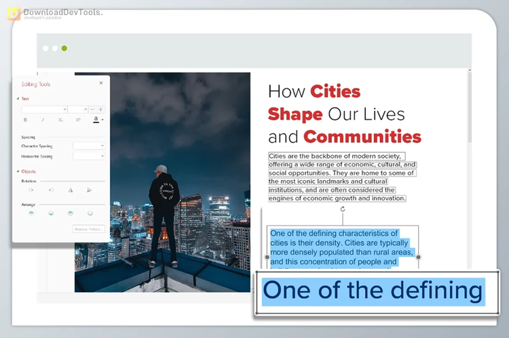Apply subscript formatting
This screenshot has width=509, height=338.
60,120
